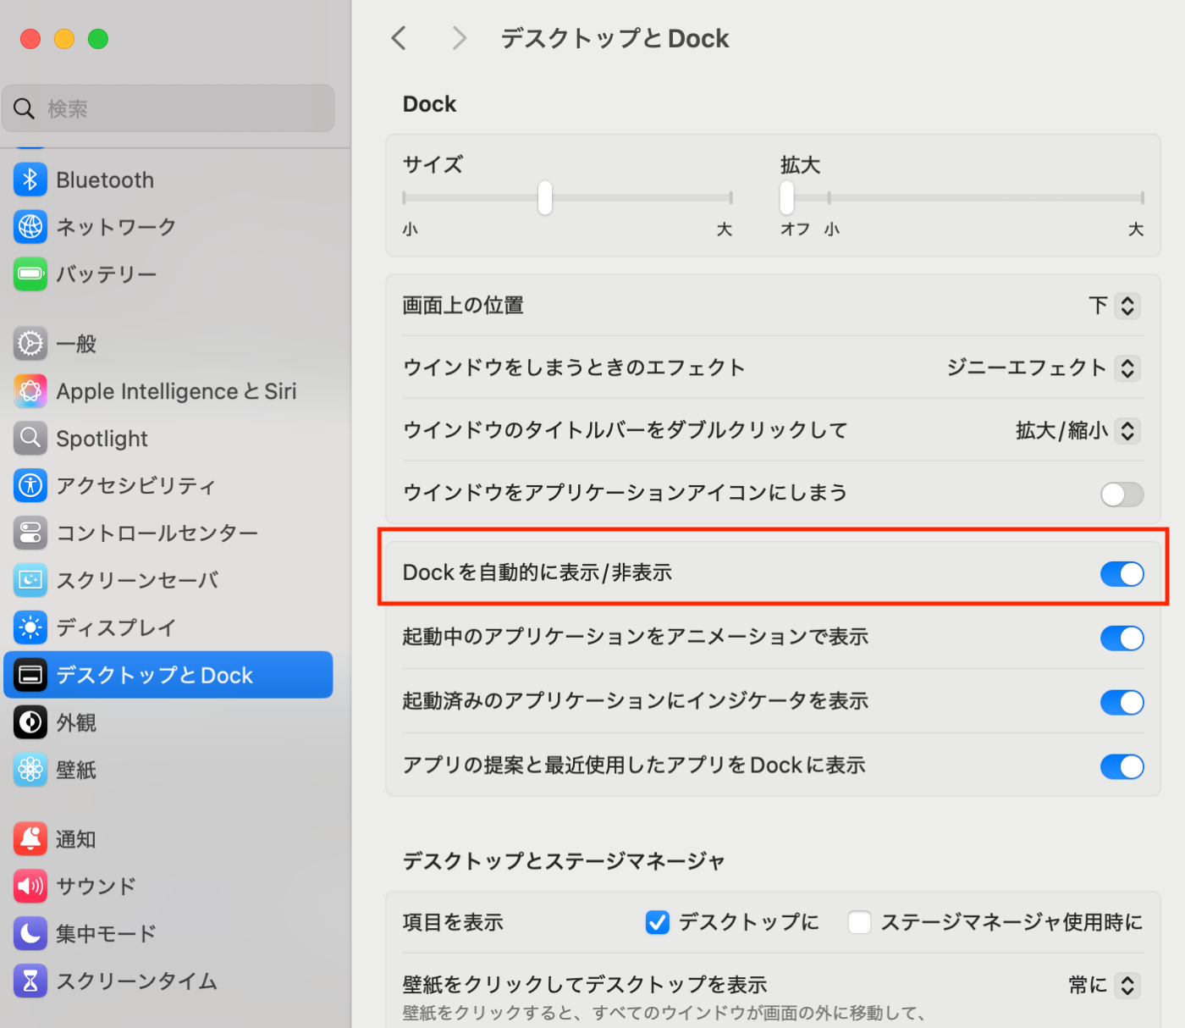Select Spotlight label in the sidebar
The height and width of the screenshot is (1028, 1185).
coord(102,439)
